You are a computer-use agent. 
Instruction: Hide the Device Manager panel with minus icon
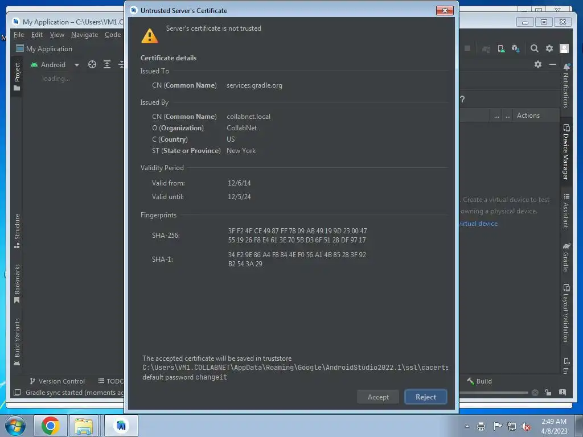click(x=553, y=64)
